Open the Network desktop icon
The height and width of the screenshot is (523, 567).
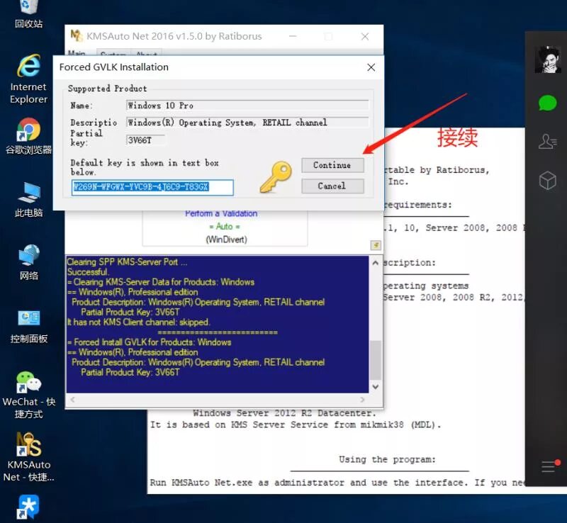click(28, 263)
